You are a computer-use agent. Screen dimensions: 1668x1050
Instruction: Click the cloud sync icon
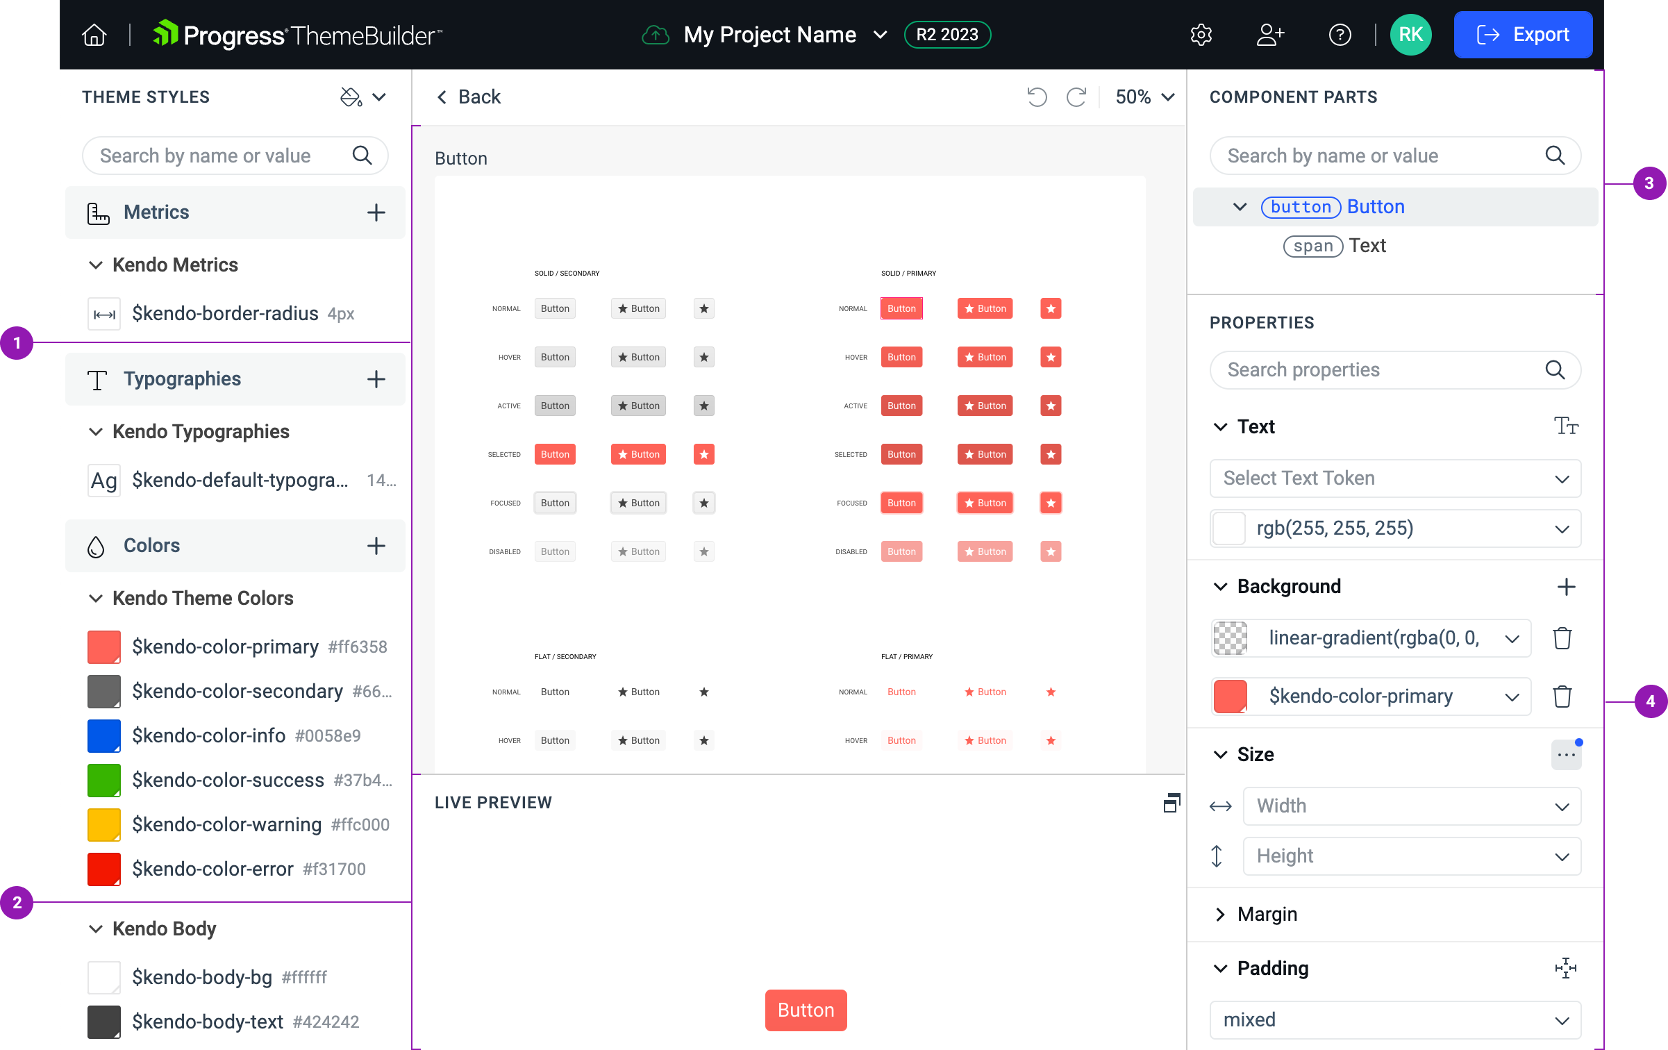pos(655,35)
